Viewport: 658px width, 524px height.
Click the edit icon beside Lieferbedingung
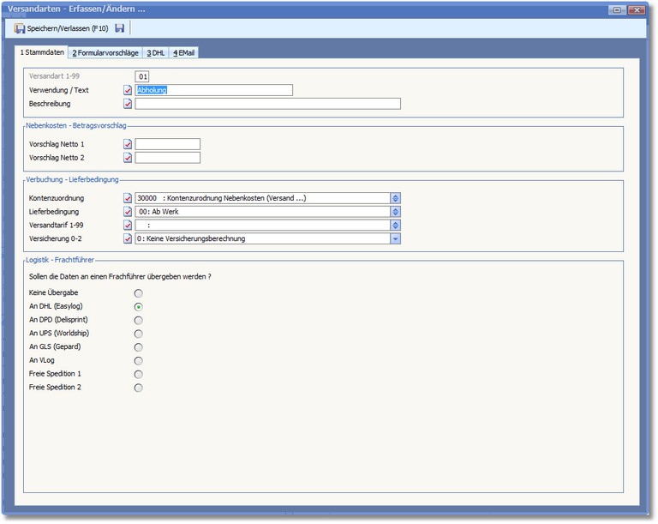128,212
